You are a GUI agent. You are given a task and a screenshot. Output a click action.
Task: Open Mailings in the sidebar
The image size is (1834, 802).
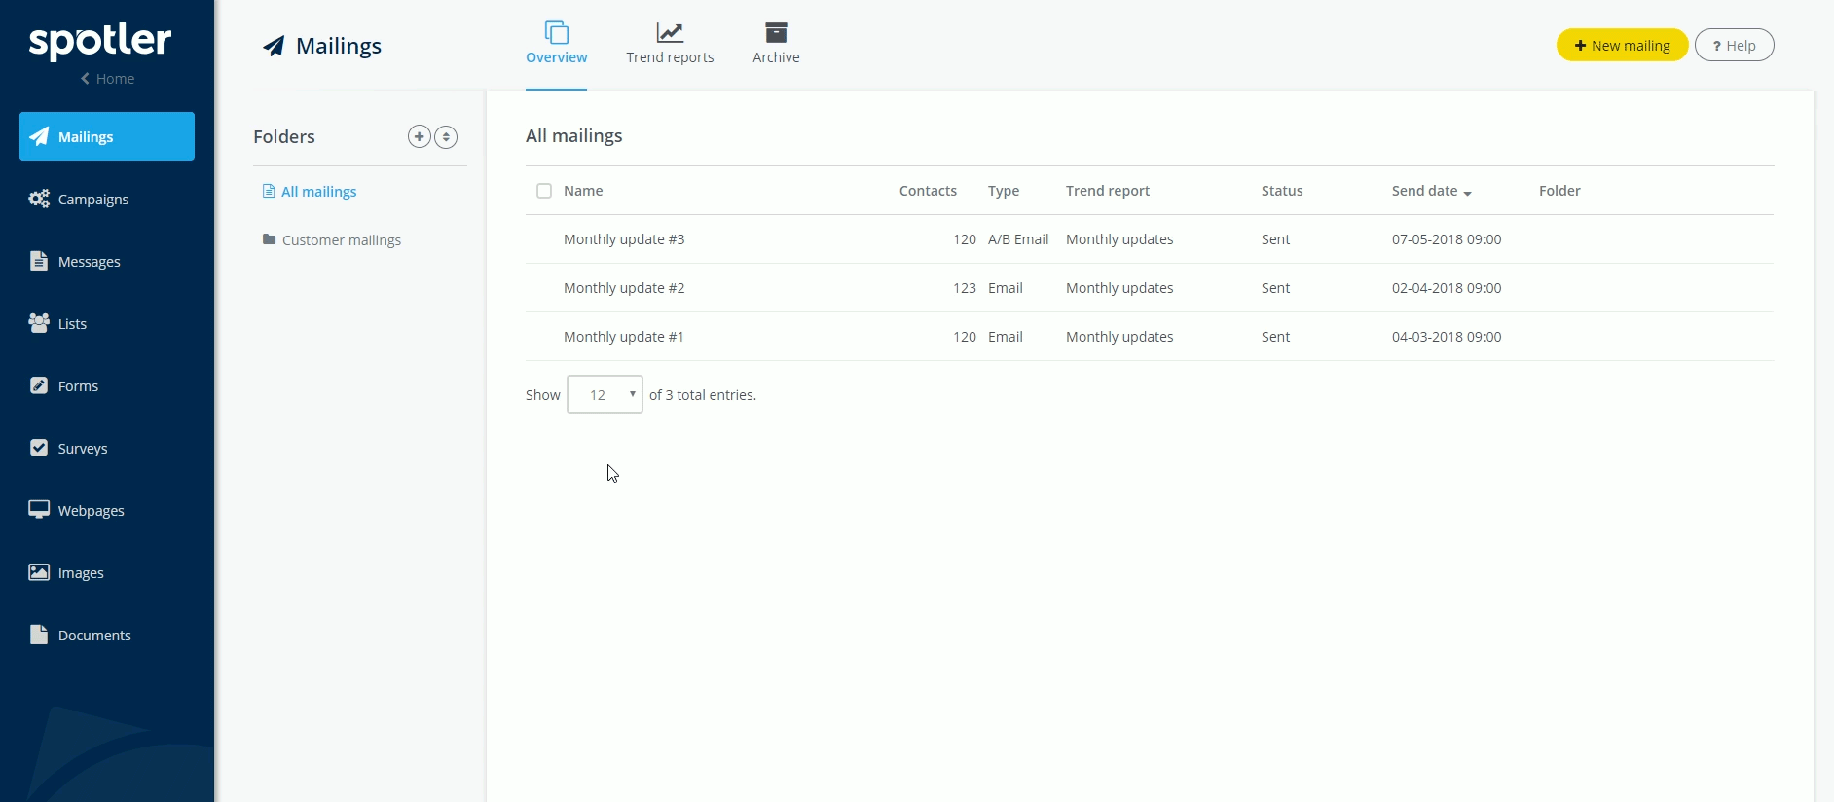[107, 136]
